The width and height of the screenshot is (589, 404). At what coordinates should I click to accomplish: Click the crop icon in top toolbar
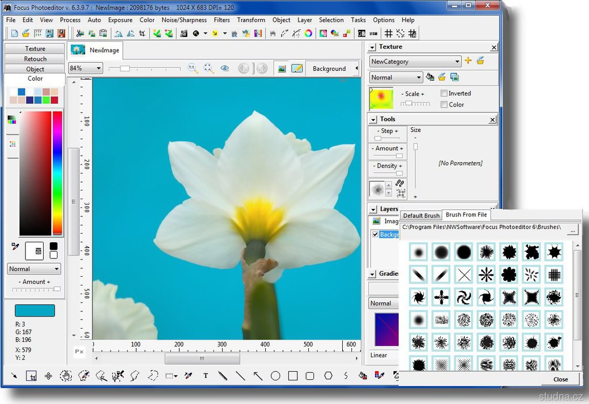pyautogui.click(x=142, y=33)
